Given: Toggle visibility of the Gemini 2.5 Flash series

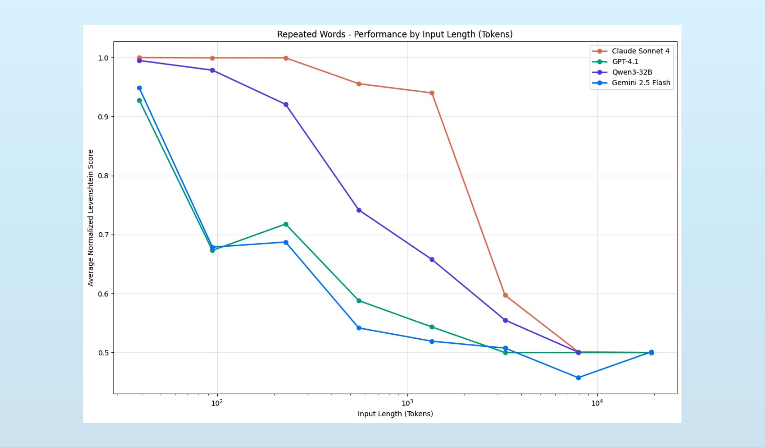Looking at the screenshot, I should tap(641, 83).
